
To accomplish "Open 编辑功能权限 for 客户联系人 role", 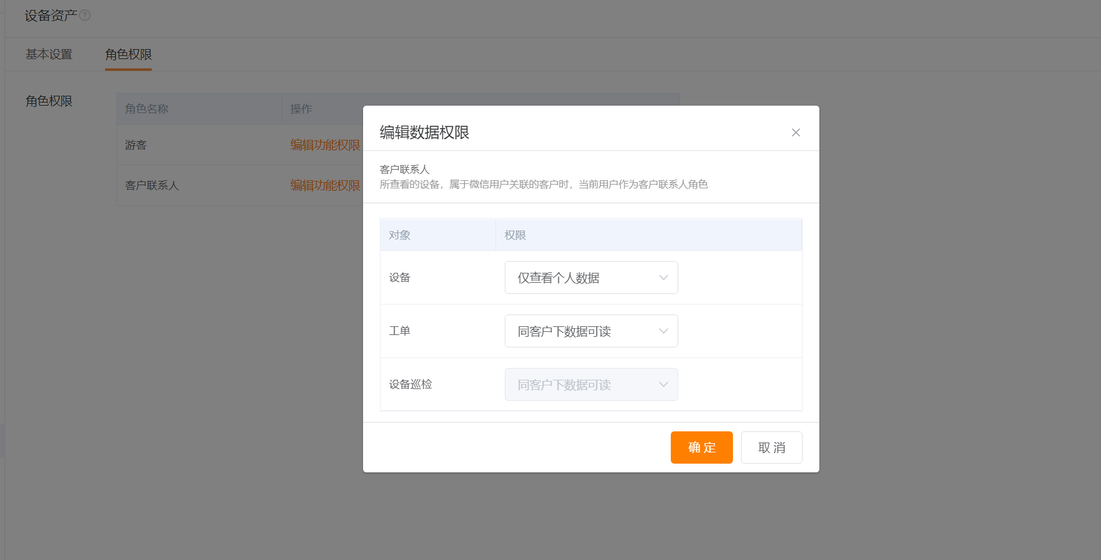I will click(325, 185).
